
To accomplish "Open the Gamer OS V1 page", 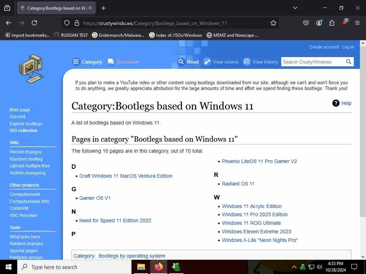I will [95, 198].
